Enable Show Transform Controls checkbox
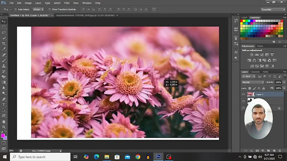Screen dimensions: 287x161 49,9
